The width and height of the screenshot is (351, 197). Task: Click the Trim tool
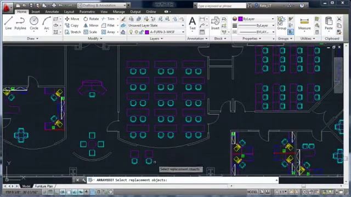[108, 19]
